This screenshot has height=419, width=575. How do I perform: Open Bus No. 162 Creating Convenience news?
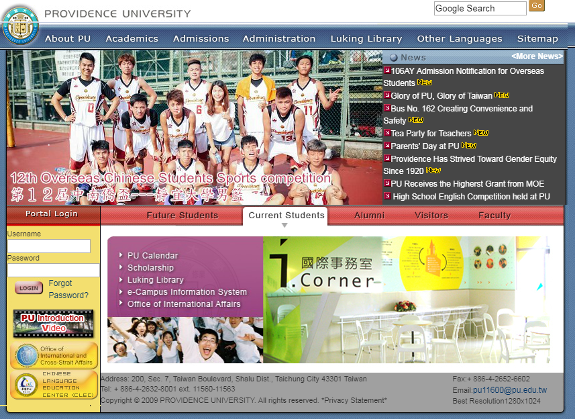[458, 114]
